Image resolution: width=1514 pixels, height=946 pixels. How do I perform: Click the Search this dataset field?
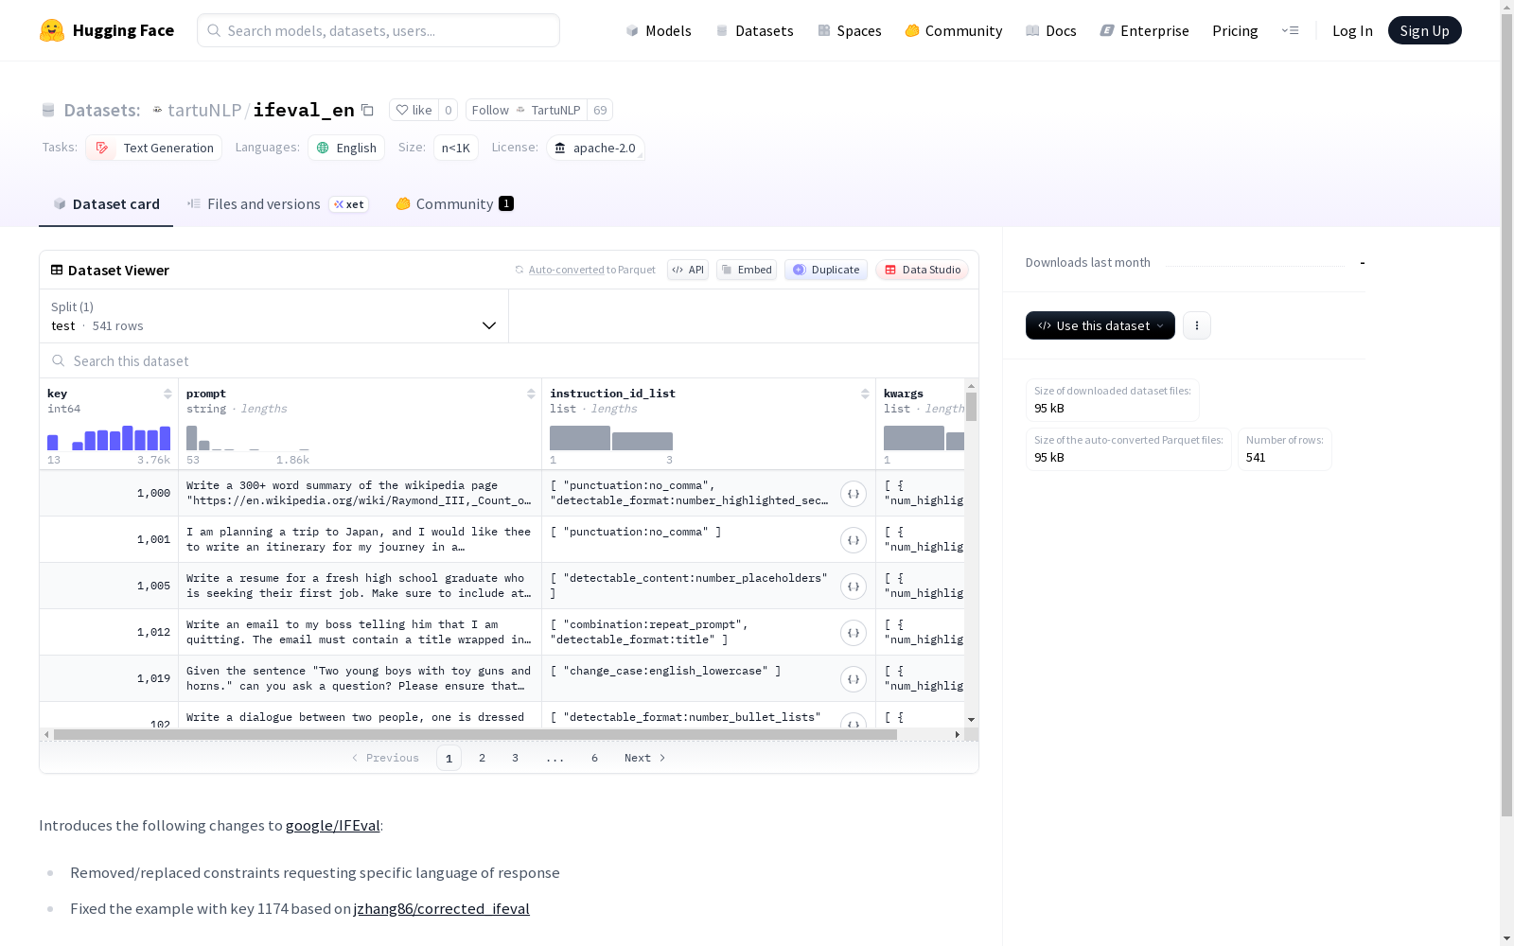tap(509, 360)
